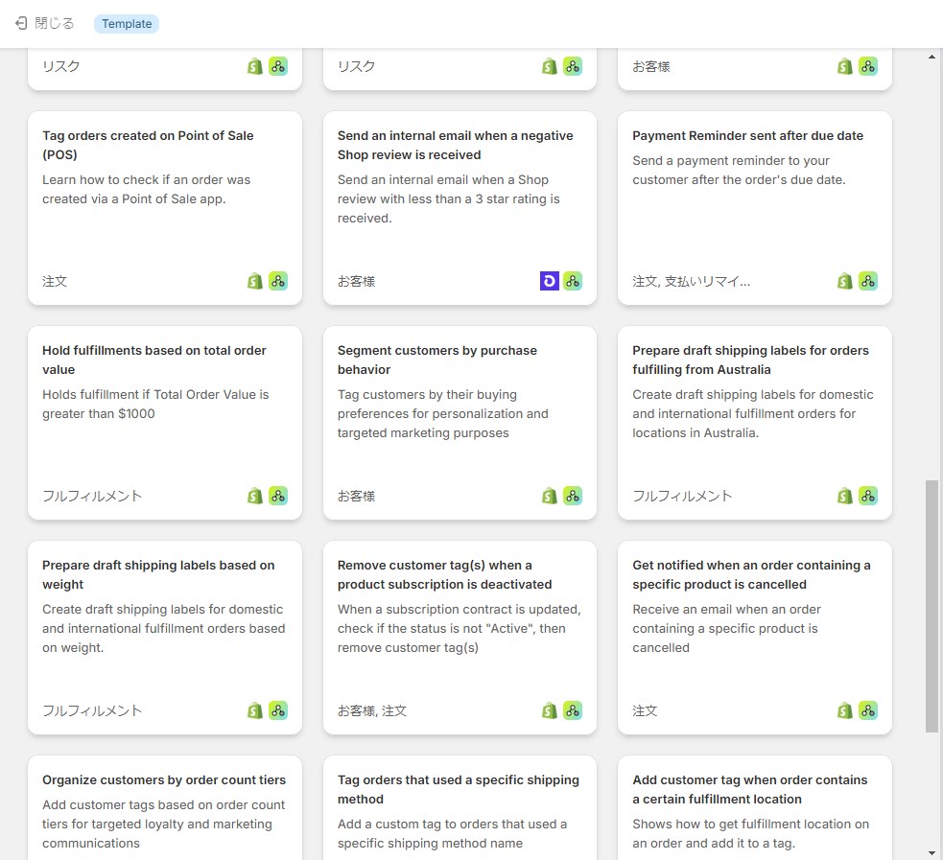Image resolution: width=943 pixels, height=860 pixels.
Task: Click Shopify icon on top-right お客様 card
Action: pyautogui.click(x=845, y=66)
